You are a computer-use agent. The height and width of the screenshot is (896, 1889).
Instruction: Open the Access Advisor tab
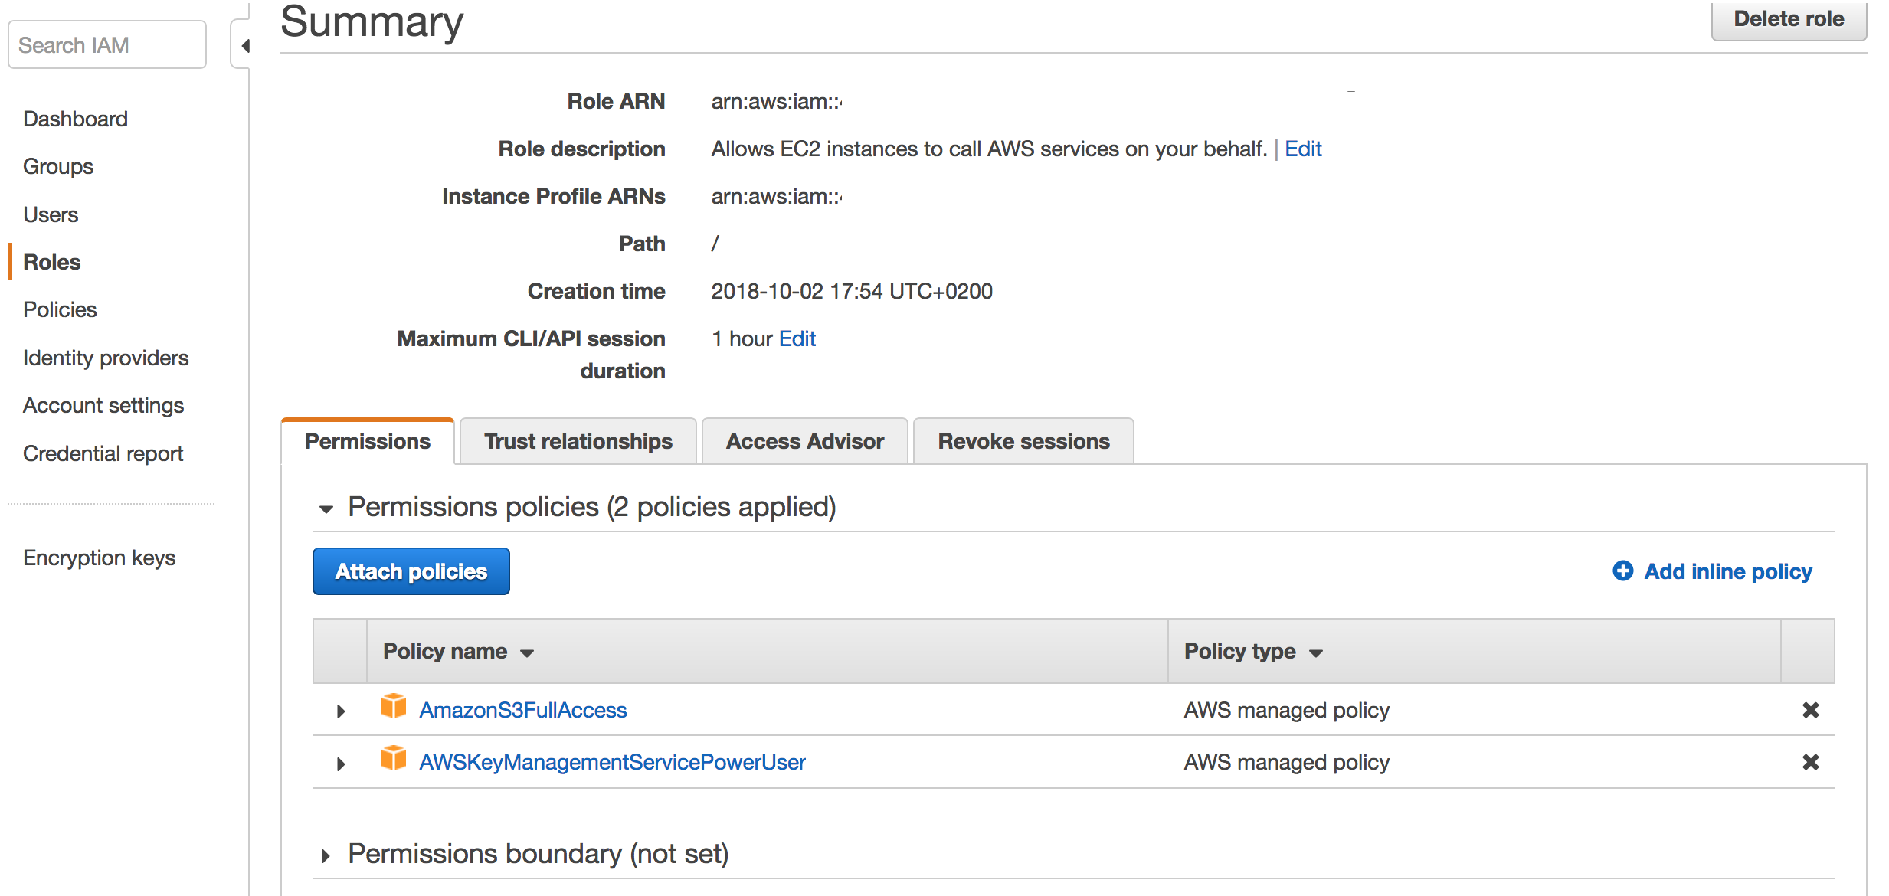coord(805,441)
